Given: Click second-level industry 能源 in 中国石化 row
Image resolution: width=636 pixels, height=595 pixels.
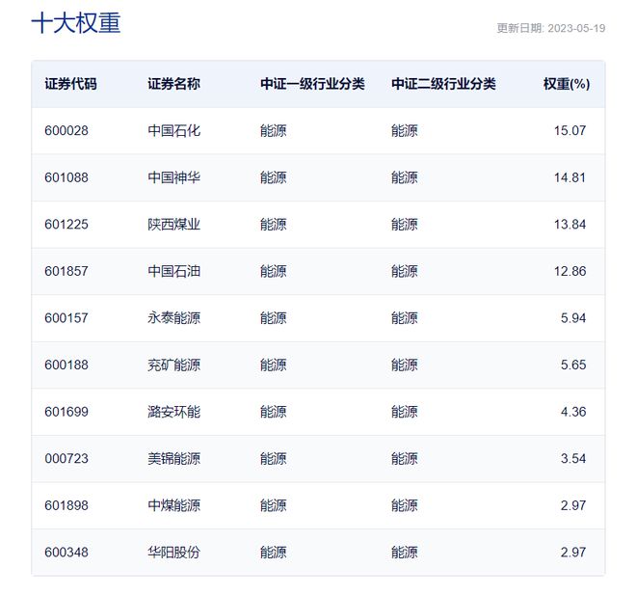Looking at the screenshot, I should point(405,131).
